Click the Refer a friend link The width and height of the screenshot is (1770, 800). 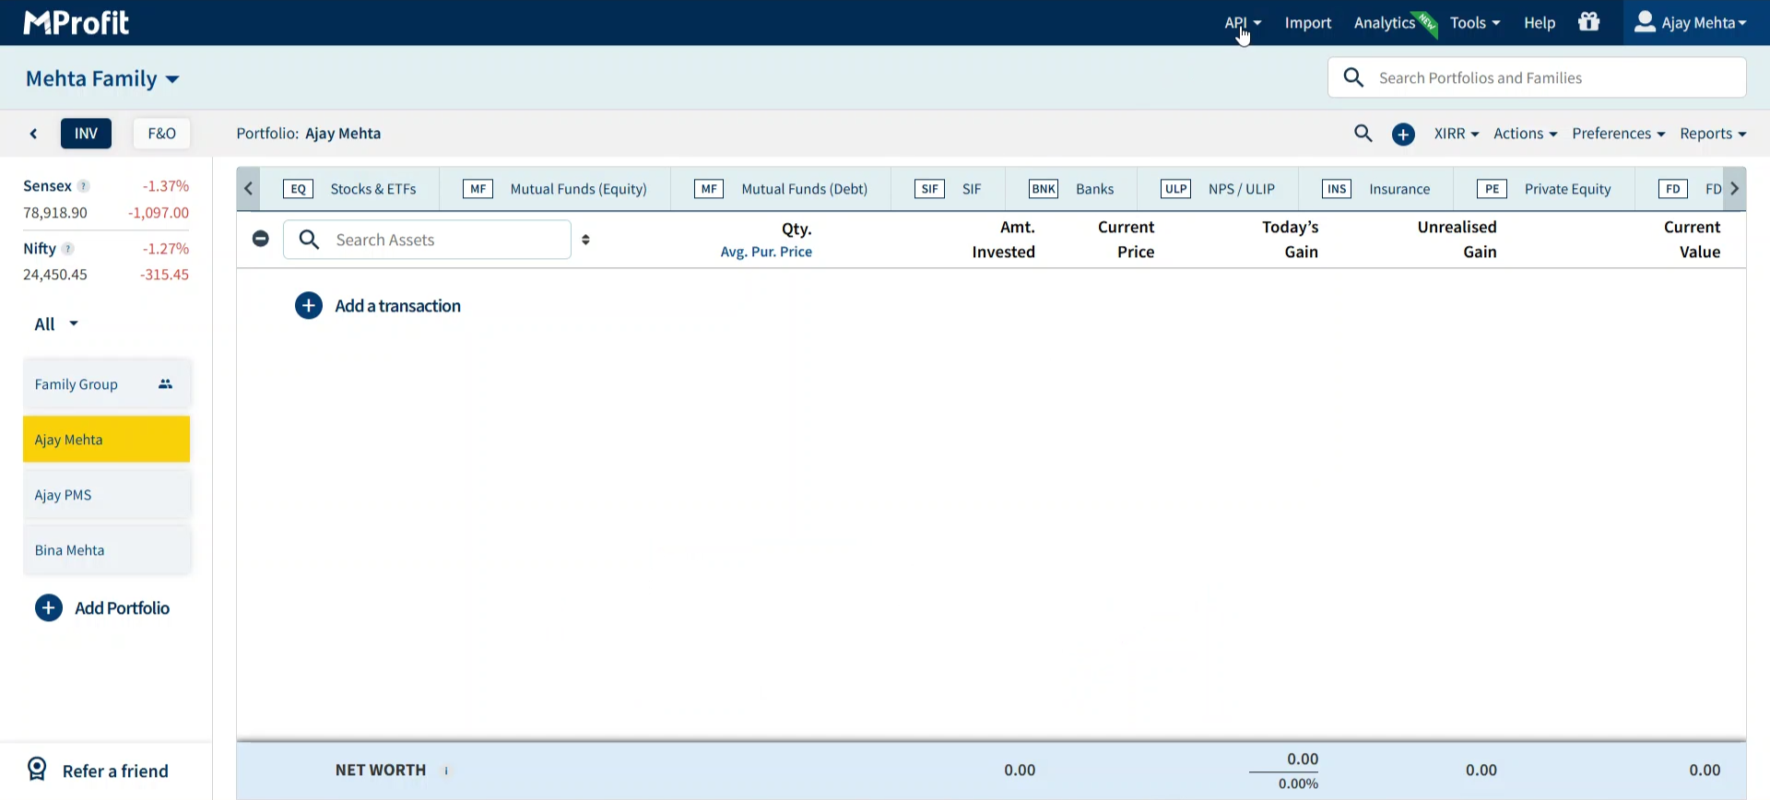(x=115, y=771)
